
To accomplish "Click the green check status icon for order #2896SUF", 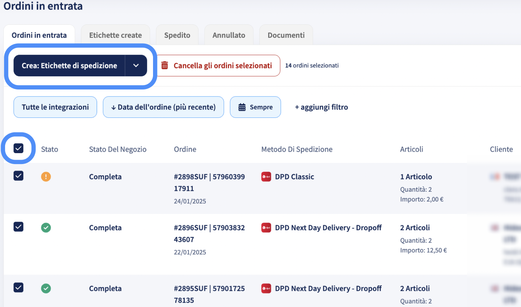I will click(x=46, y=228).
